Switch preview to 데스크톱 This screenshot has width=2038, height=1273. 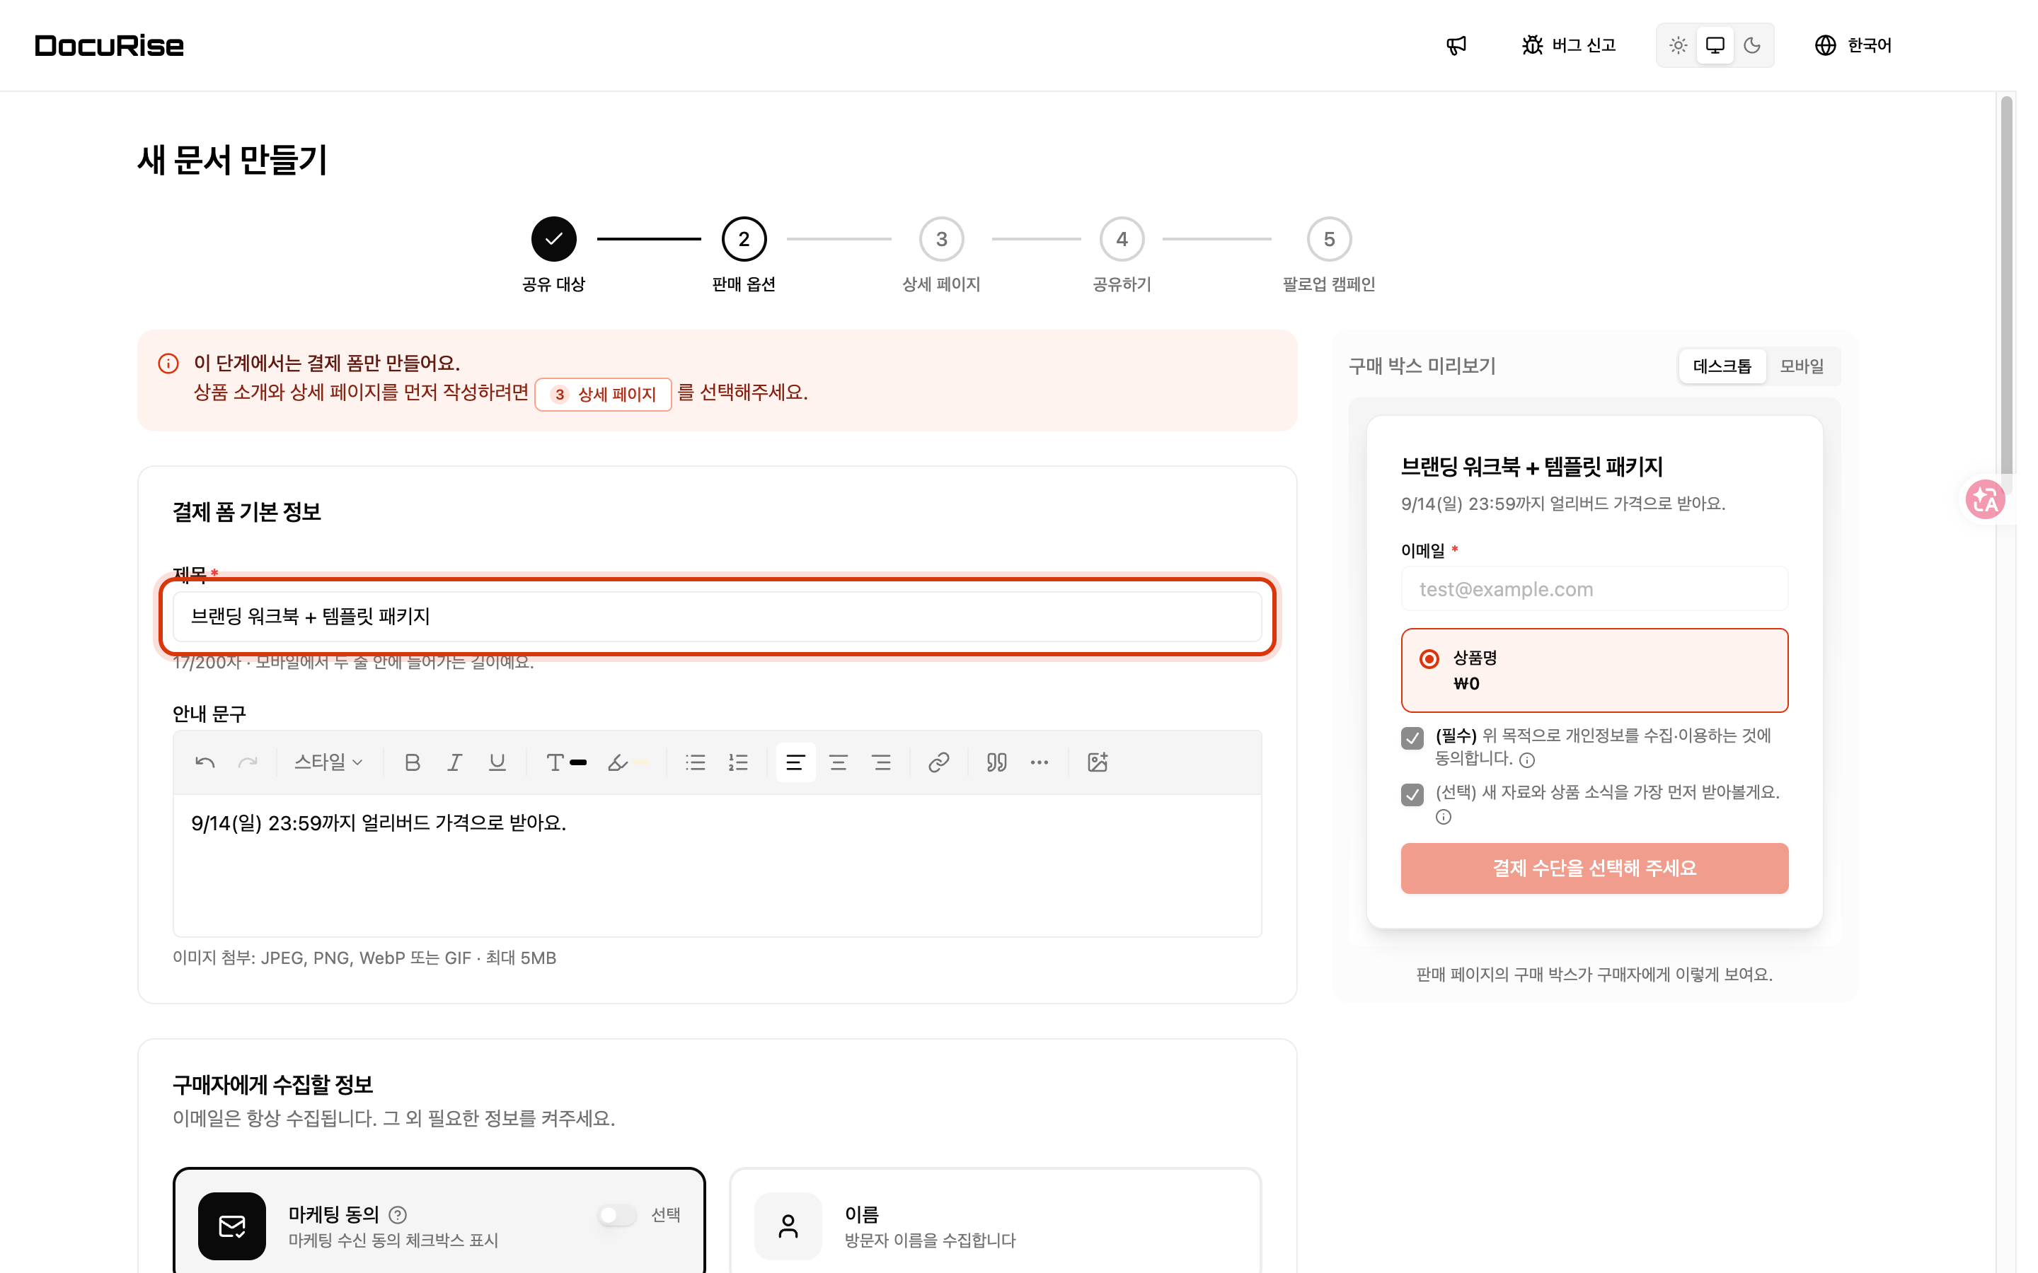click(1722, 366)
